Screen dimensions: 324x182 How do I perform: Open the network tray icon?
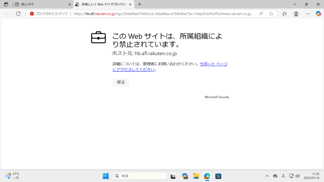pos(291,176)
